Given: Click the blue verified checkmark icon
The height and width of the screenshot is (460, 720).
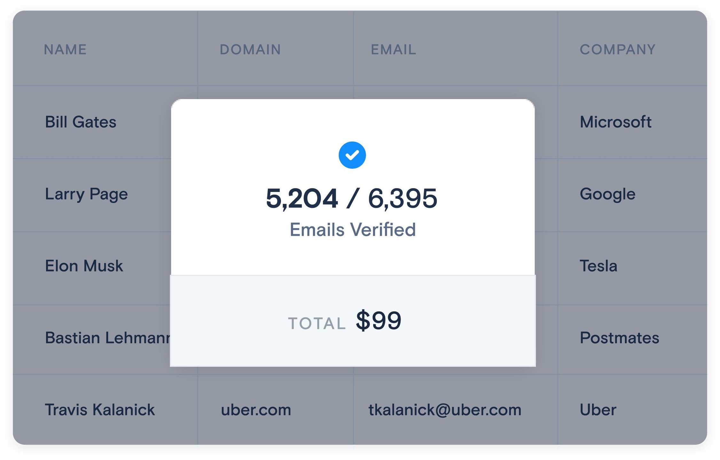Looking at the screenshot, I should point(352,155).
